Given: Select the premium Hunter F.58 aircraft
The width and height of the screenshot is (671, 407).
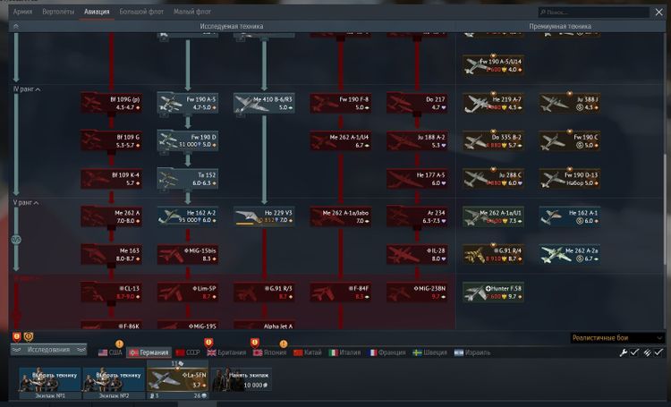Looking at the screenshot, I should pyautogui.click(x=493, y=293).
